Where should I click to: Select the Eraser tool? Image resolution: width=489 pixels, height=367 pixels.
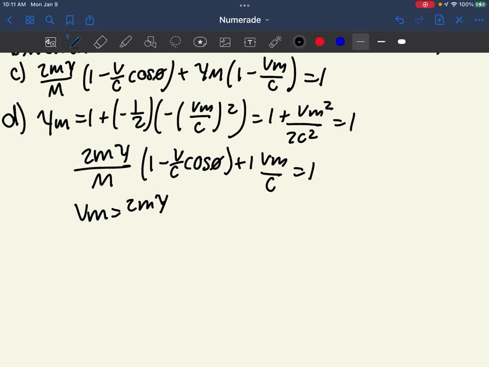point(101,42)
